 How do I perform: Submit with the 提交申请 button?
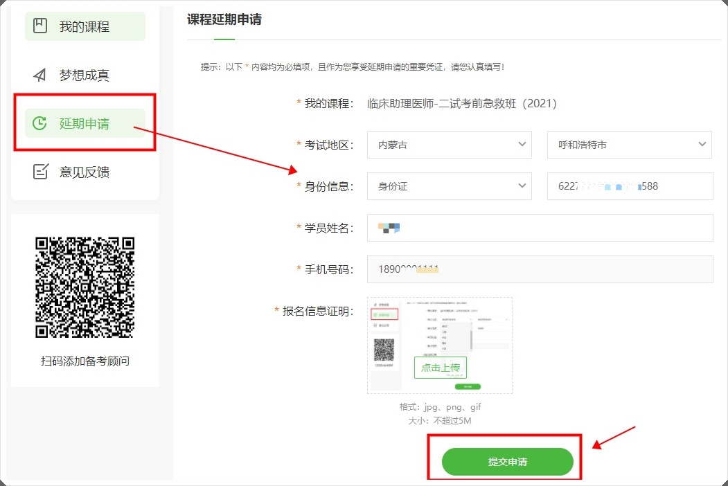[x=507, y=462]
